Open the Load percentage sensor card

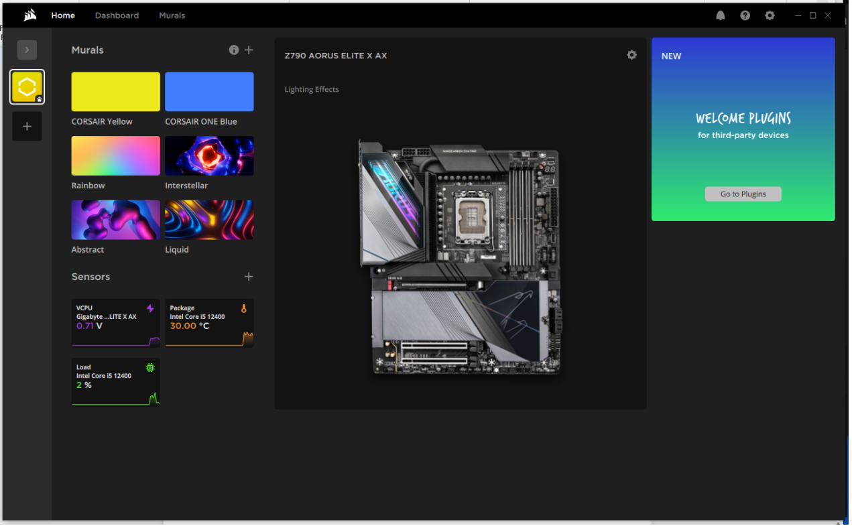coord(116,382)
